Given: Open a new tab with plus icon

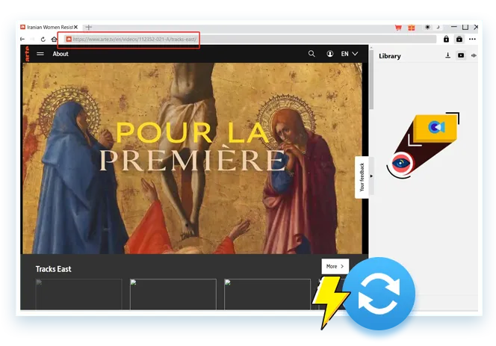Looking at the screenshot, I should [89, 27].
